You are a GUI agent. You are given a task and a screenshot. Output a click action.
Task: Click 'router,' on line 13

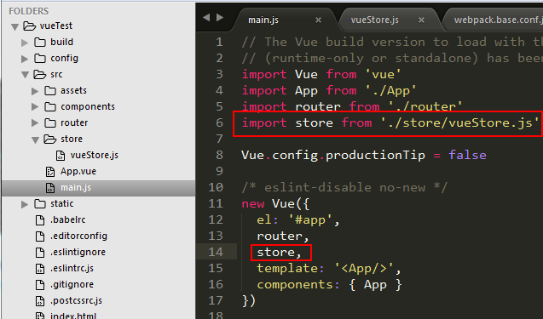pyautogui.click(x=283, y=236)
